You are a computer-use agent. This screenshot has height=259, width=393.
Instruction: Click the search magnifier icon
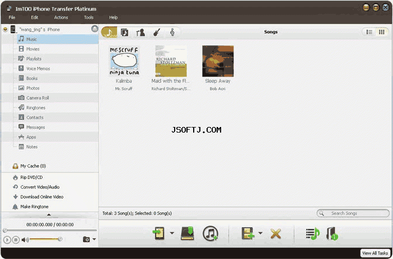[321, 214]
